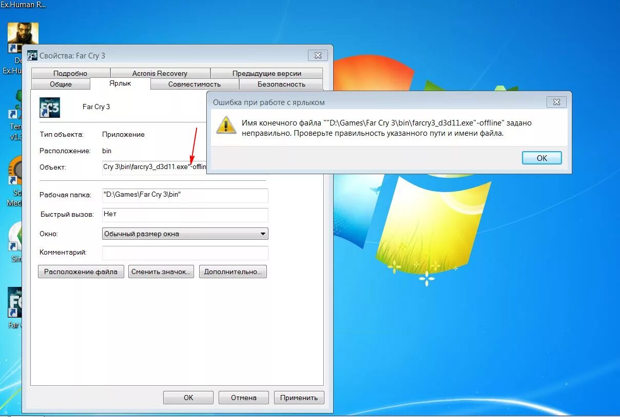Viewport: 620px width, 417px height.
Task: Click the Far Cry 3 name field
Action: click(x=96, y=107)
